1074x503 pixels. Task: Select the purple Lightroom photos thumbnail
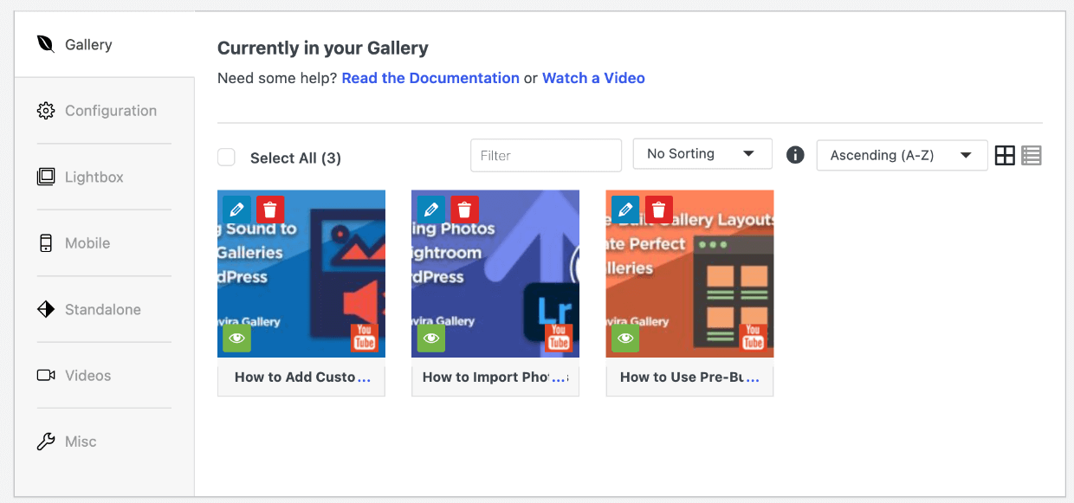495,274
